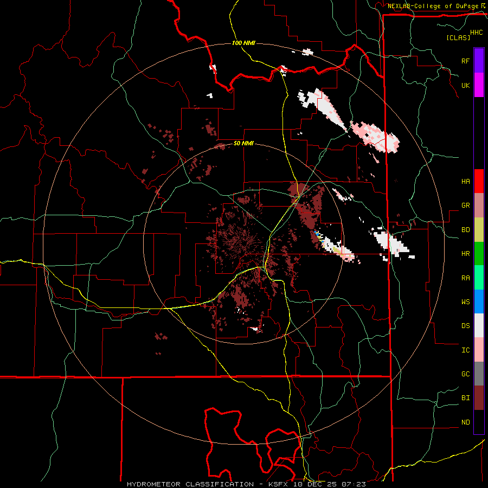Click the [CLAS] units label
This screenshot has height=488, width=488.
coord(458,37)
